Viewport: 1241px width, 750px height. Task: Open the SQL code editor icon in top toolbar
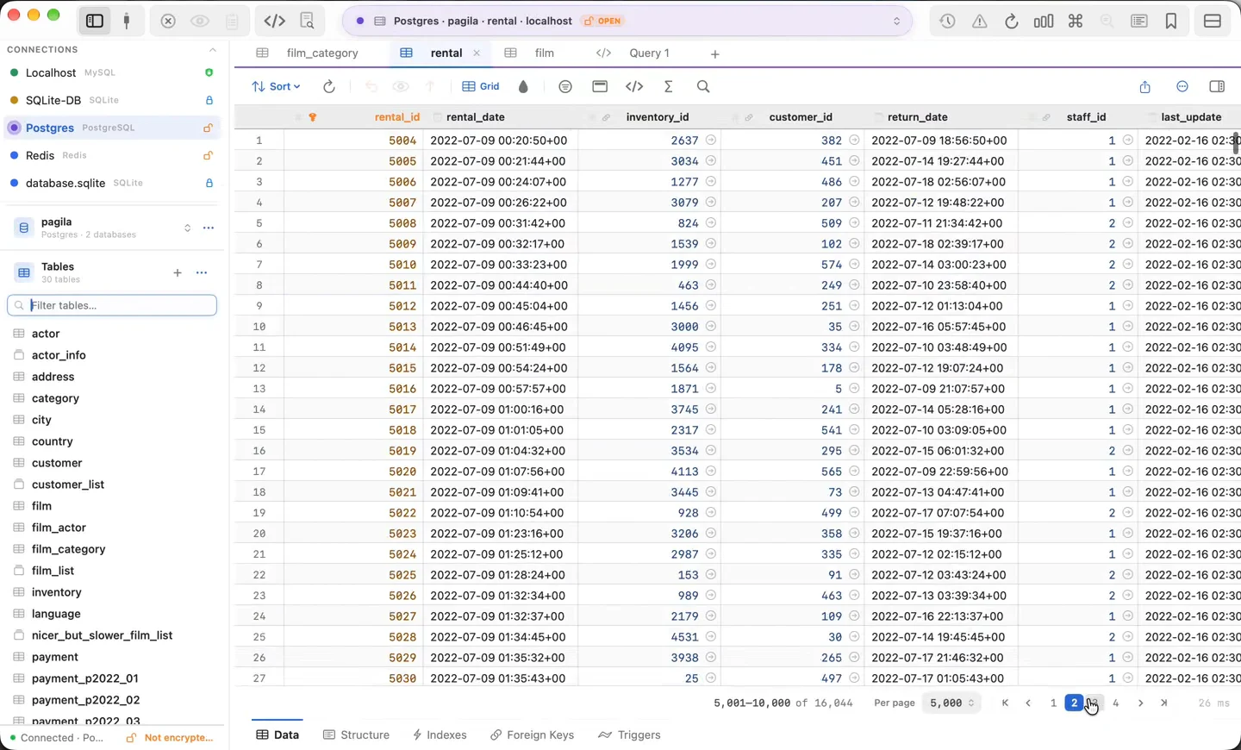274,21
